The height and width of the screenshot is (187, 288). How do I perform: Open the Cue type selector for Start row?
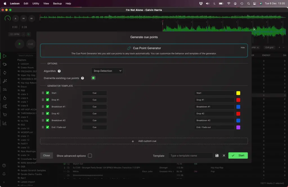pos(94,93)
